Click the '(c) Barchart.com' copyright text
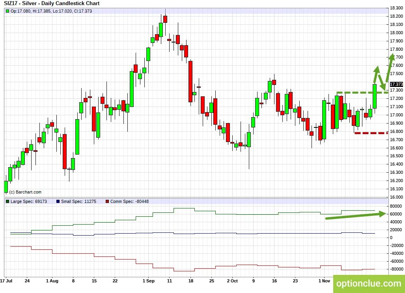 [25, 192]
